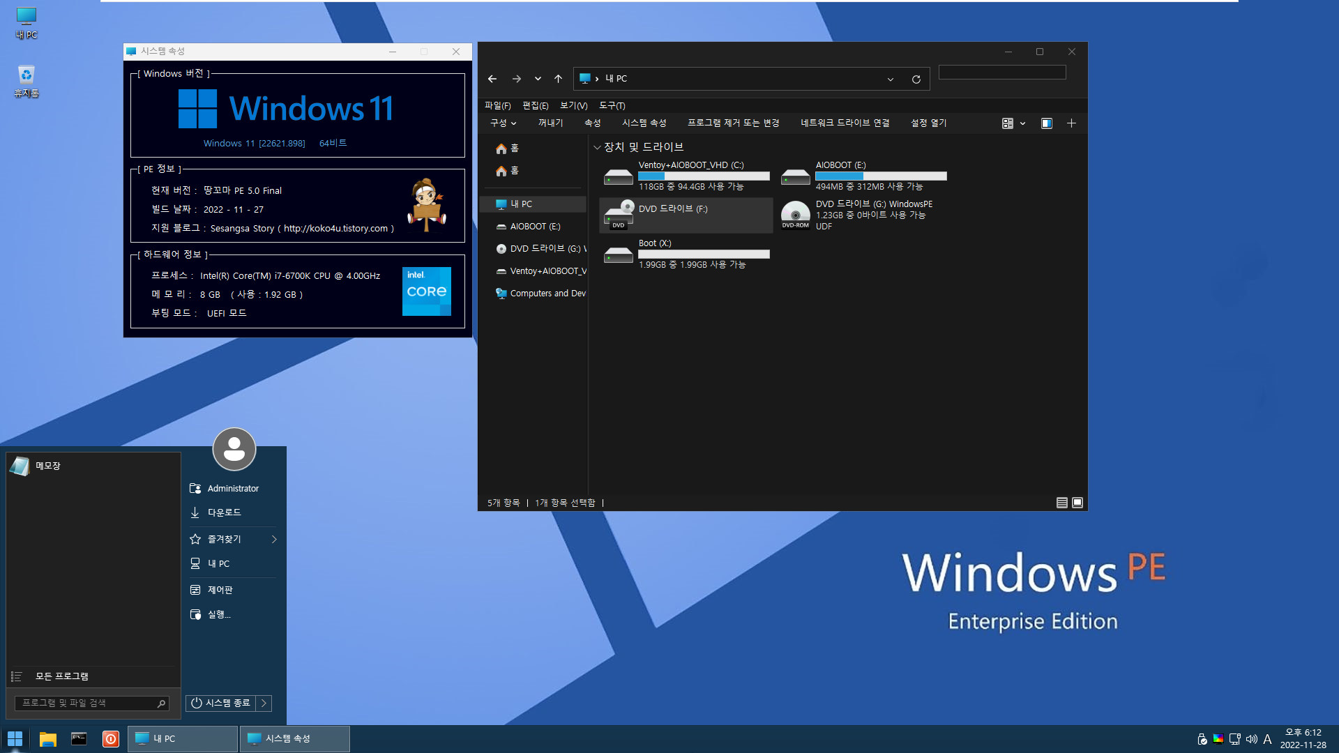Toggle the list/detail view button in File Explorer
This screenshot has width=1339, height=753.
[x=1062, y=503]
